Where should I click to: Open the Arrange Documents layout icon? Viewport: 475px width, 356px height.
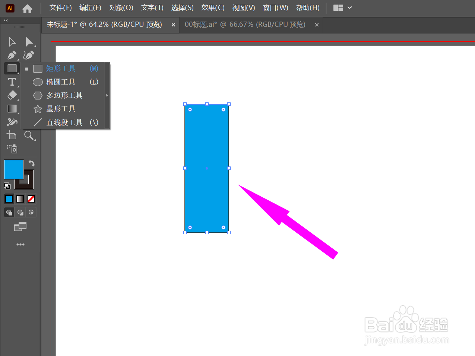point(338,8)
